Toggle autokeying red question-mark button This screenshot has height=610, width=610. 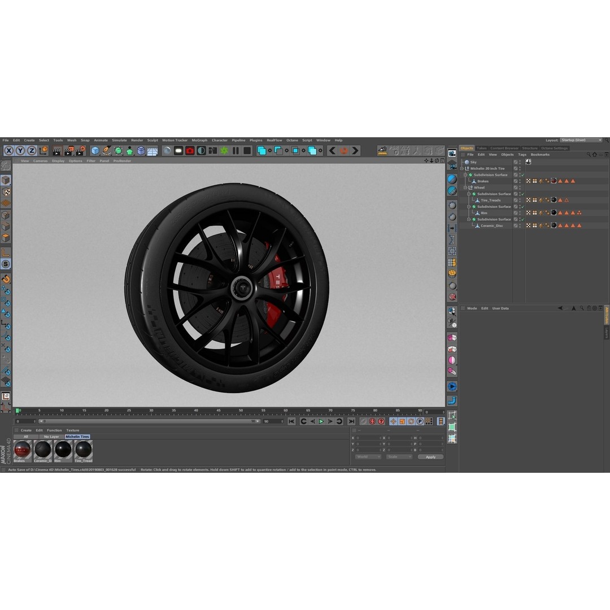(381, 421)
